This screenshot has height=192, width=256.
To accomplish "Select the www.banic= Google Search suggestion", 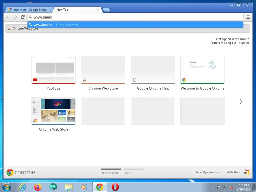I will point(135,25).
